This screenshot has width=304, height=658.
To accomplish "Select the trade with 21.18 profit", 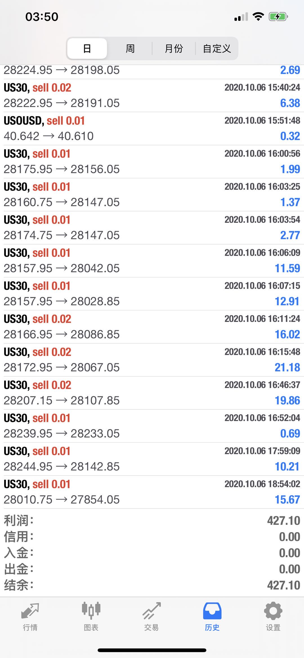I will (x=152, y=360).
